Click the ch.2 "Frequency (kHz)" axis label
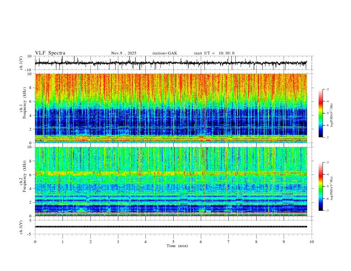351x271 pixels. (x=24, y=176)
